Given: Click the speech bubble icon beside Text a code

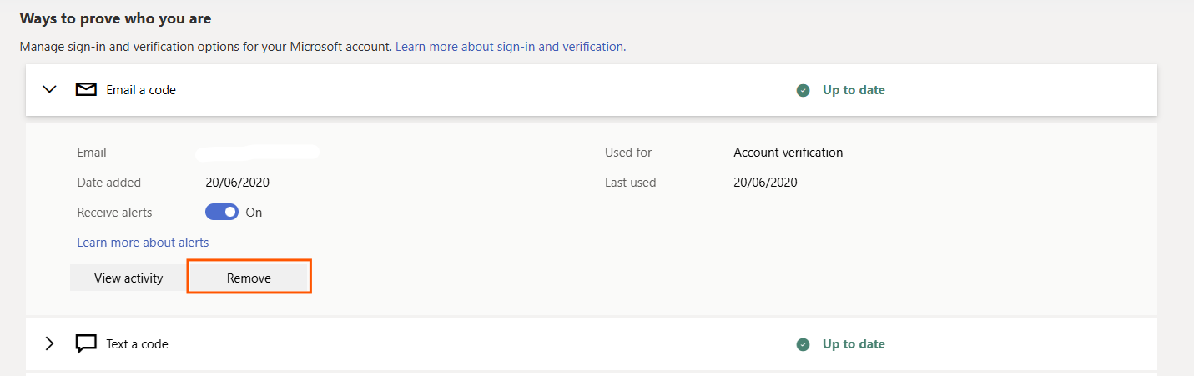Looking at the screenshot, I should [x=86, y=343].
